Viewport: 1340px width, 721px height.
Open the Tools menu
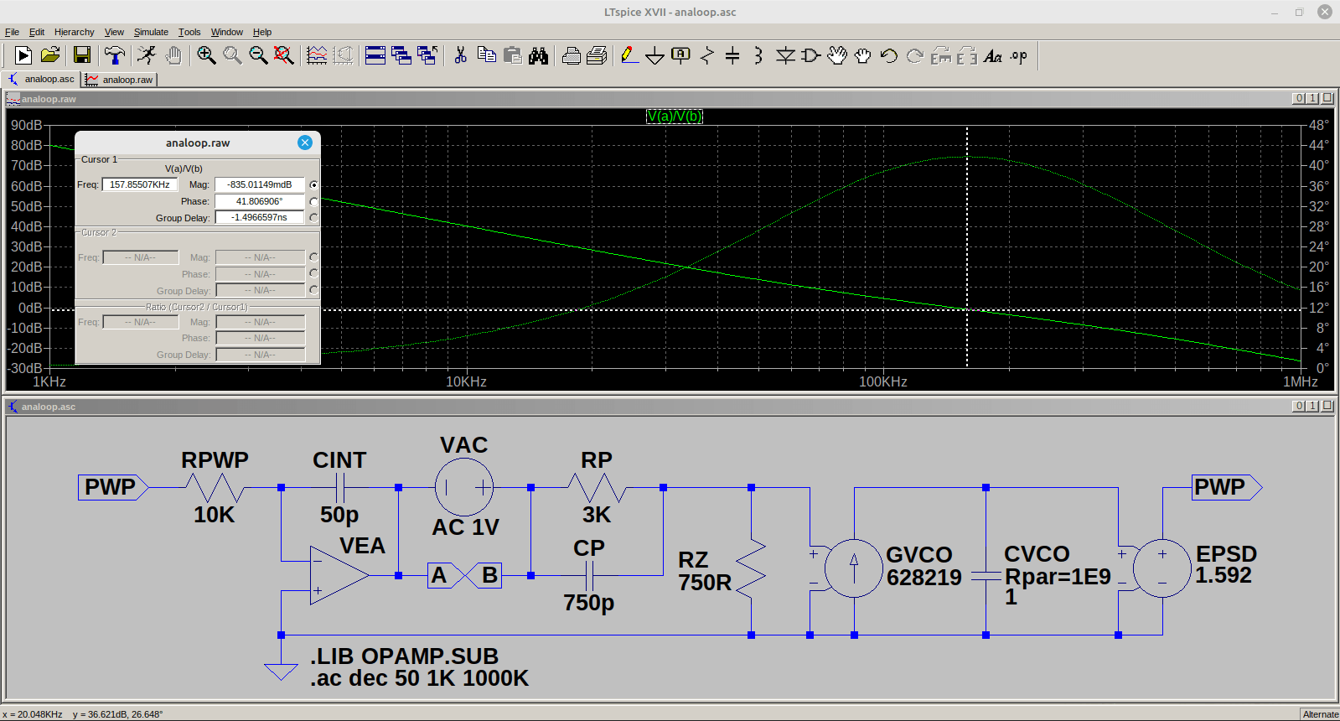189,32
